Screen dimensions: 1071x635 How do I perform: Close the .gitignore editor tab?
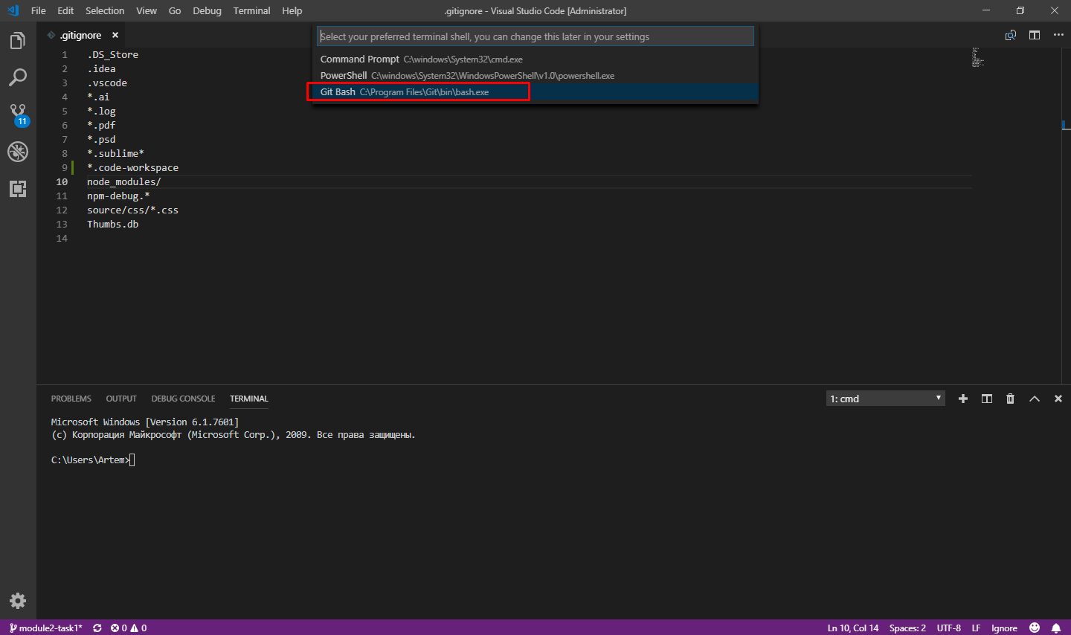115,35
